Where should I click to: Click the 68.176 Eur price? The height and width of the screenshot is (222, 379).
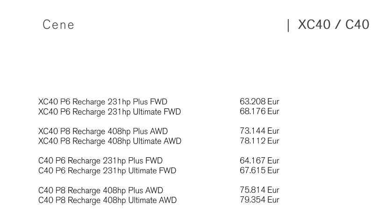click(259, 112)
